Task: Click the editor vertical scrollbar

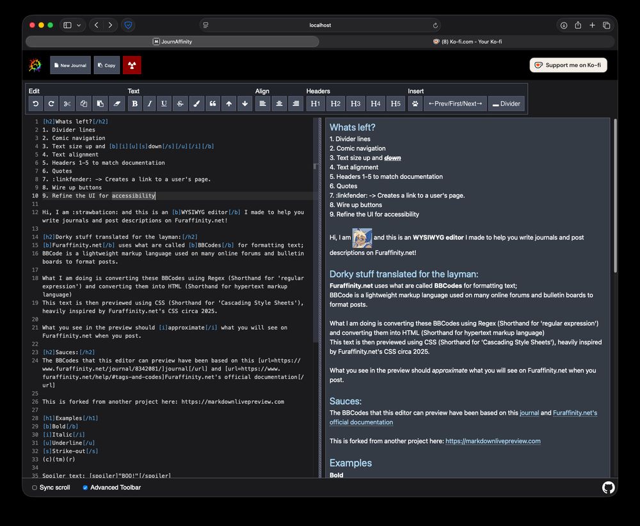Action: [315, 230]
